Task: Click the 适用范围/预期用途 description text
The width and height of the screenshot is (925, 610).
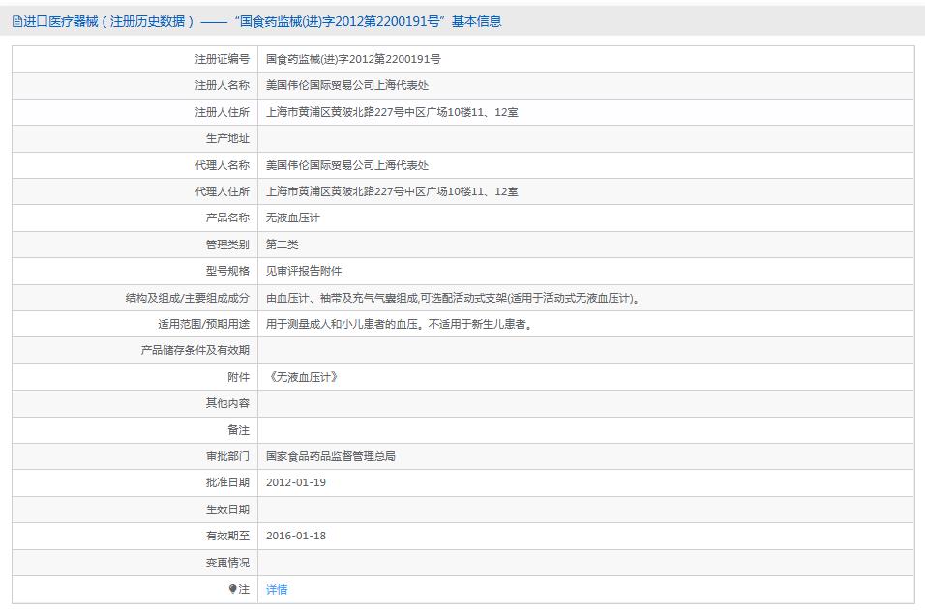Action: pos(400,324)
